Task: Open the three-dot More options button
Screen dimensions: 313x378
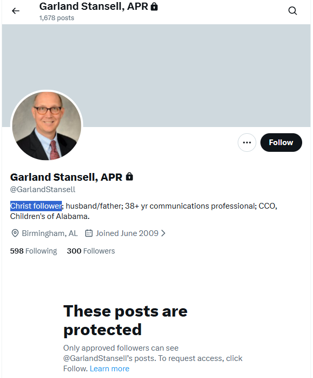Action: pos(247,143)
